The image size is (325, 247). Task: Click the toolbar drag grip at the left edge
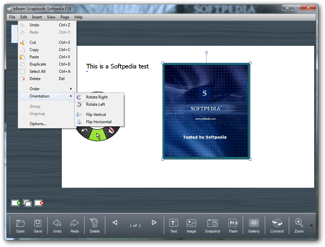coord(10,225)
